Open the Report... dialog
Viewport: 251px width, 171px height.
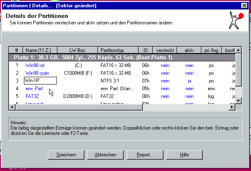(x=145, y=155)
